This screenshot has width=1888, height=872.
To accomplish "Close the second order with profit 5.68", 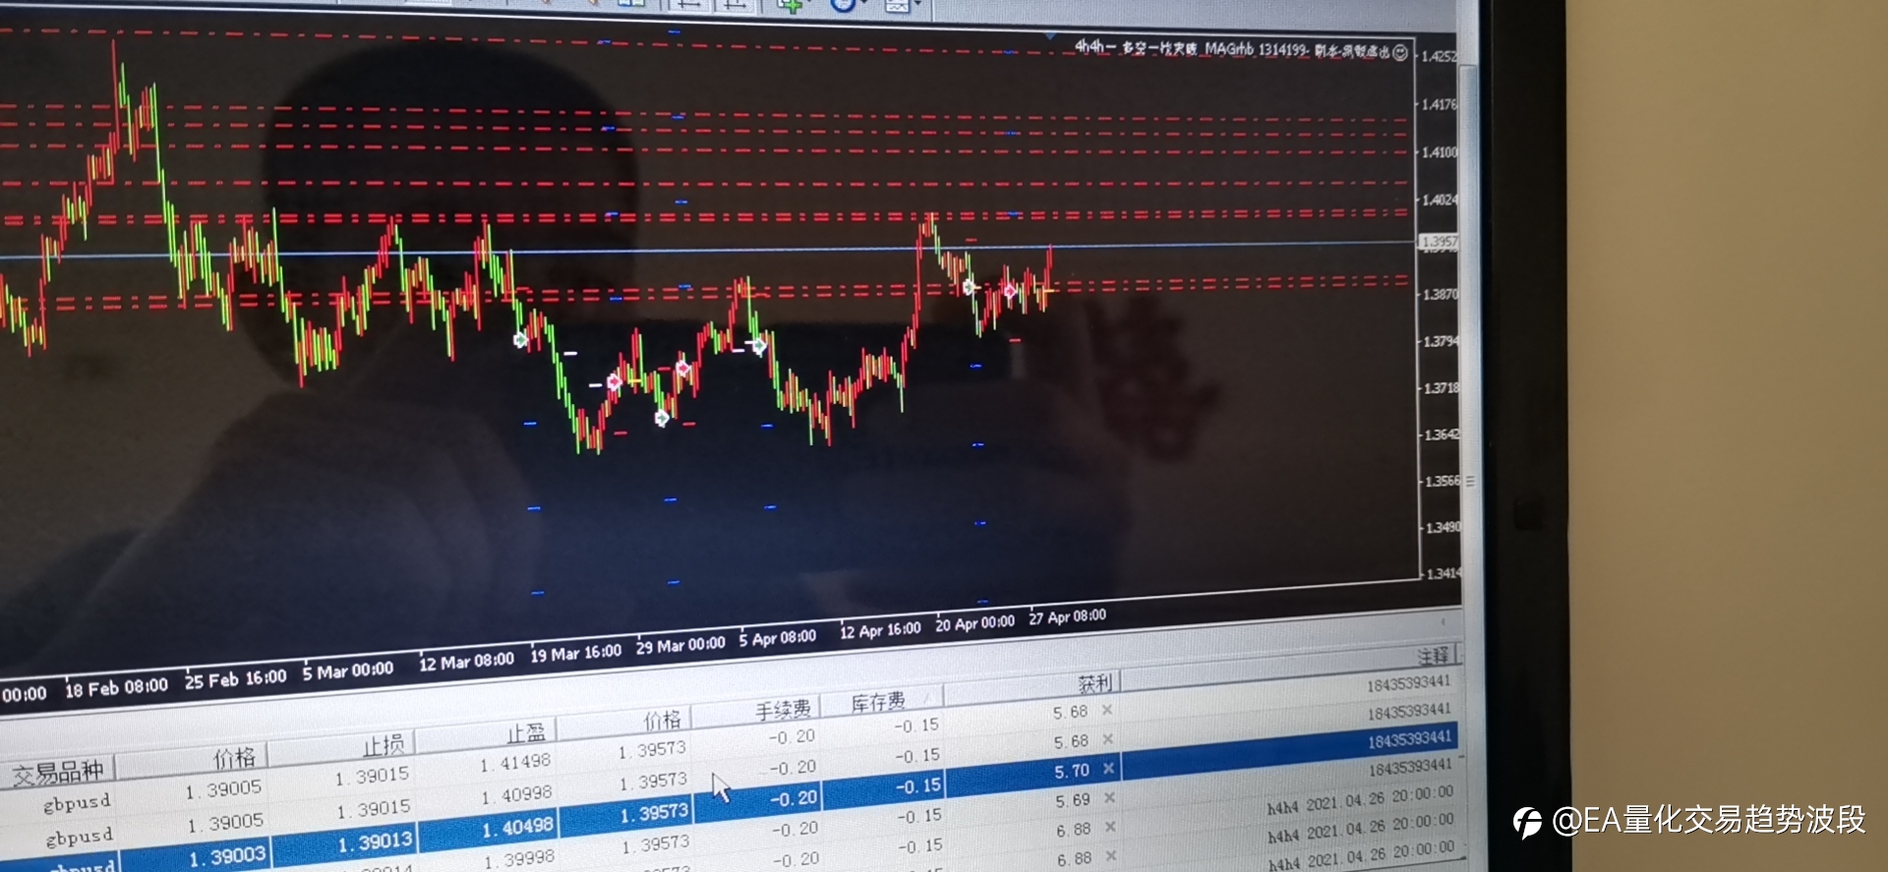I will pos(1107,739).
